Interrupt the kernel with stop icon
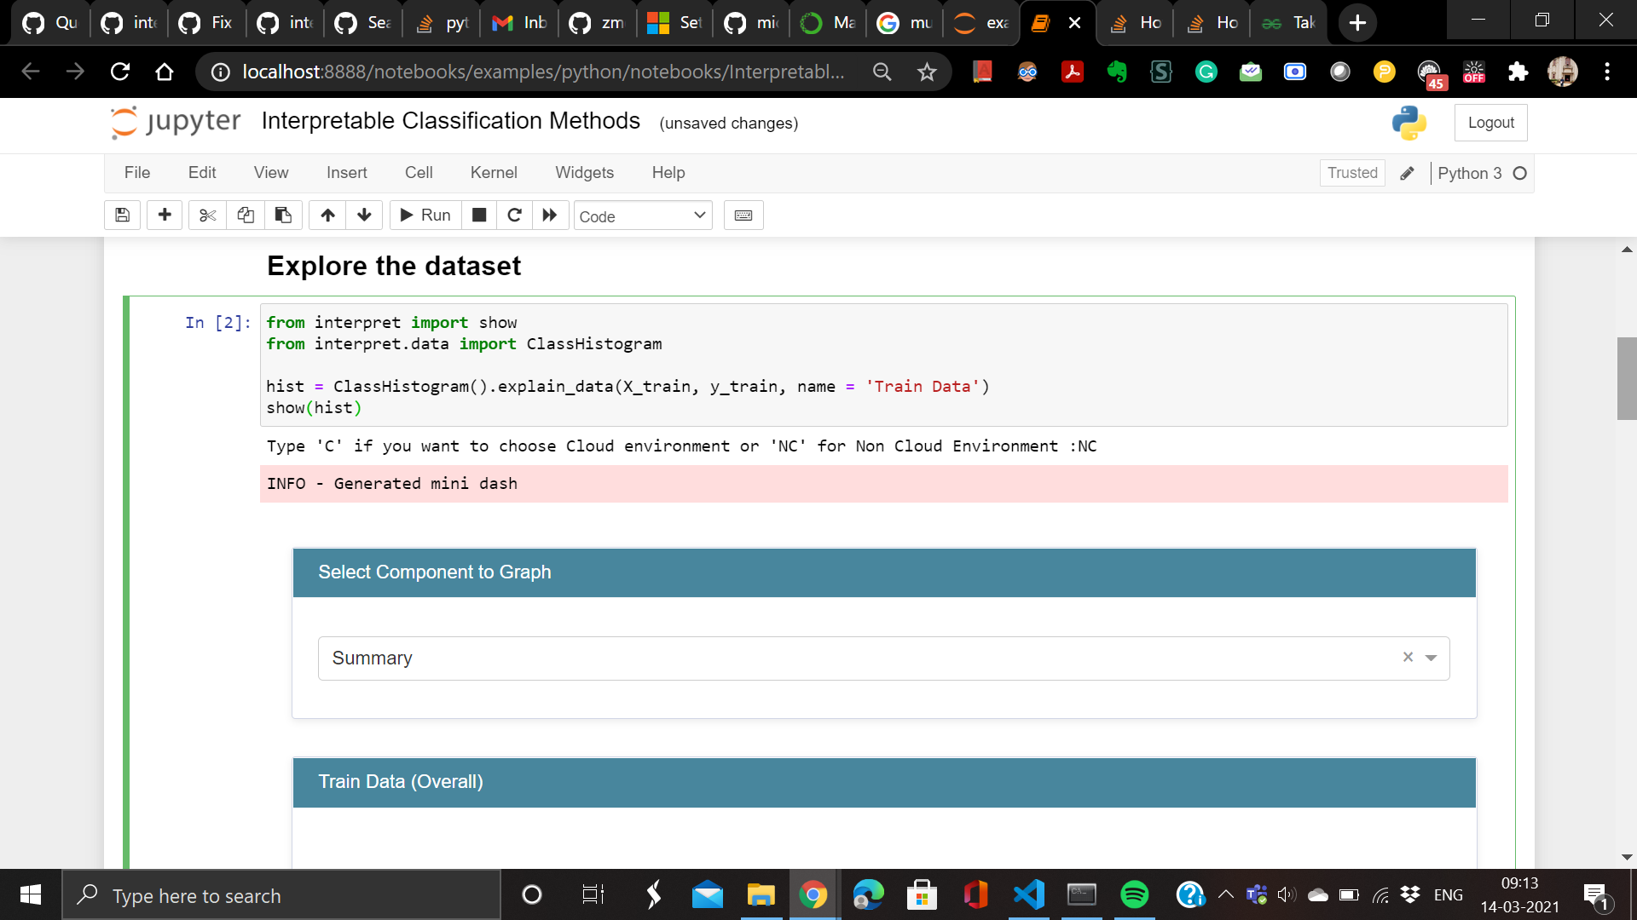This screenshot has height=920, width=1637. 479,216
